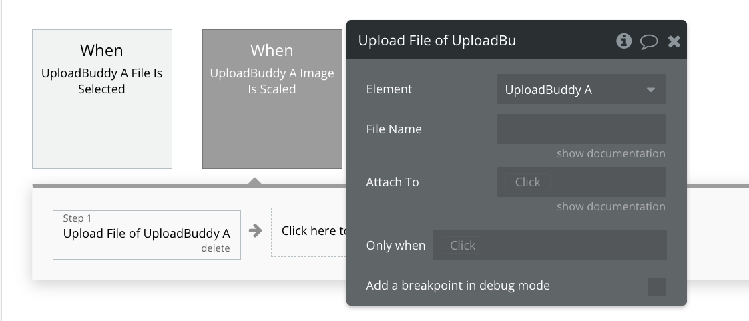Focus the File Name input field
This screenshot has width=749, height=321.
(x=581, y=129)
